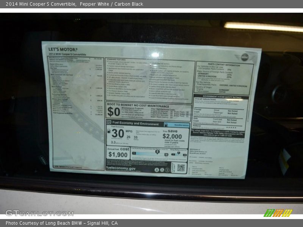Click the "PARTS CONTENT INFORMATION" heading

tap(224, 65)
